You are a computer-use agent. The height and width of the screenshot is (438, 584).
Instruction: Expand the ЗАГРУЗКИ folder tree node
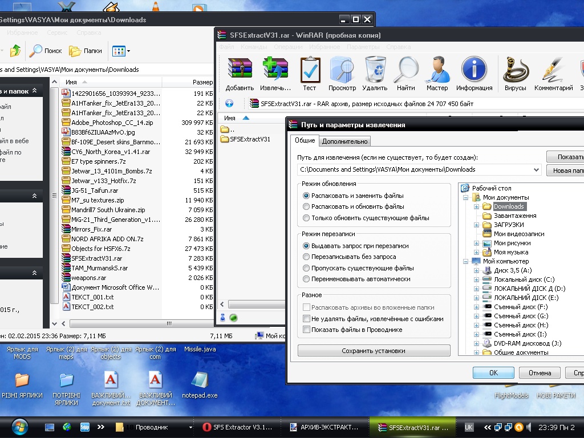click(476, 225)
